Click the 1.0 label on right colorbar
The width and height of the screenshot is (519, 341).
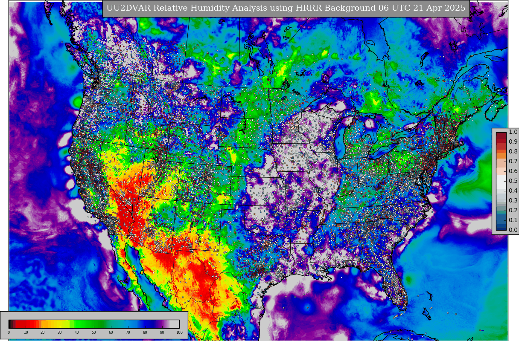click(x=513, y=132)
